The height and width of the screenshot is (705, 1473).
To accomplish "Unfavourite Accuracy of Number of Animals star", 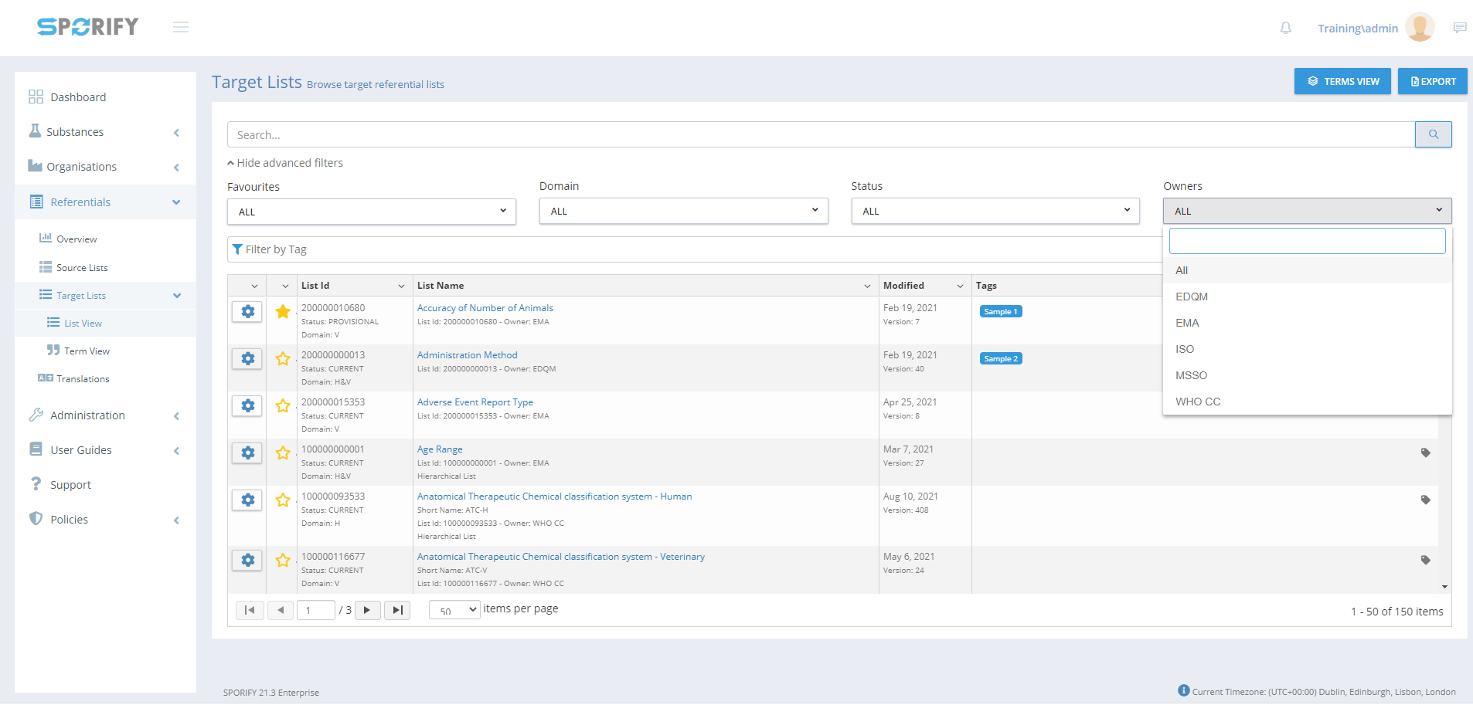I will [x=283, y=311].
